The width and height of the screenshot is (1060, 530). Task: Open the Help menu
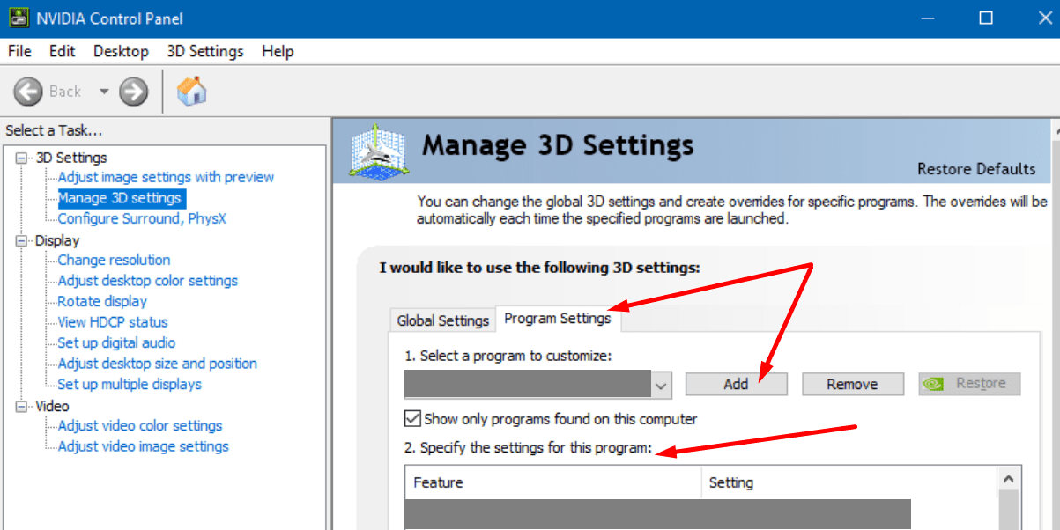pos(278,51)
